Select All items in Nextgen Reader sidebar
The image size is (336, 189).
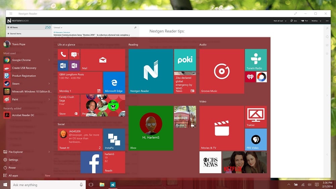pyautogui.click(x=29, y=27)
